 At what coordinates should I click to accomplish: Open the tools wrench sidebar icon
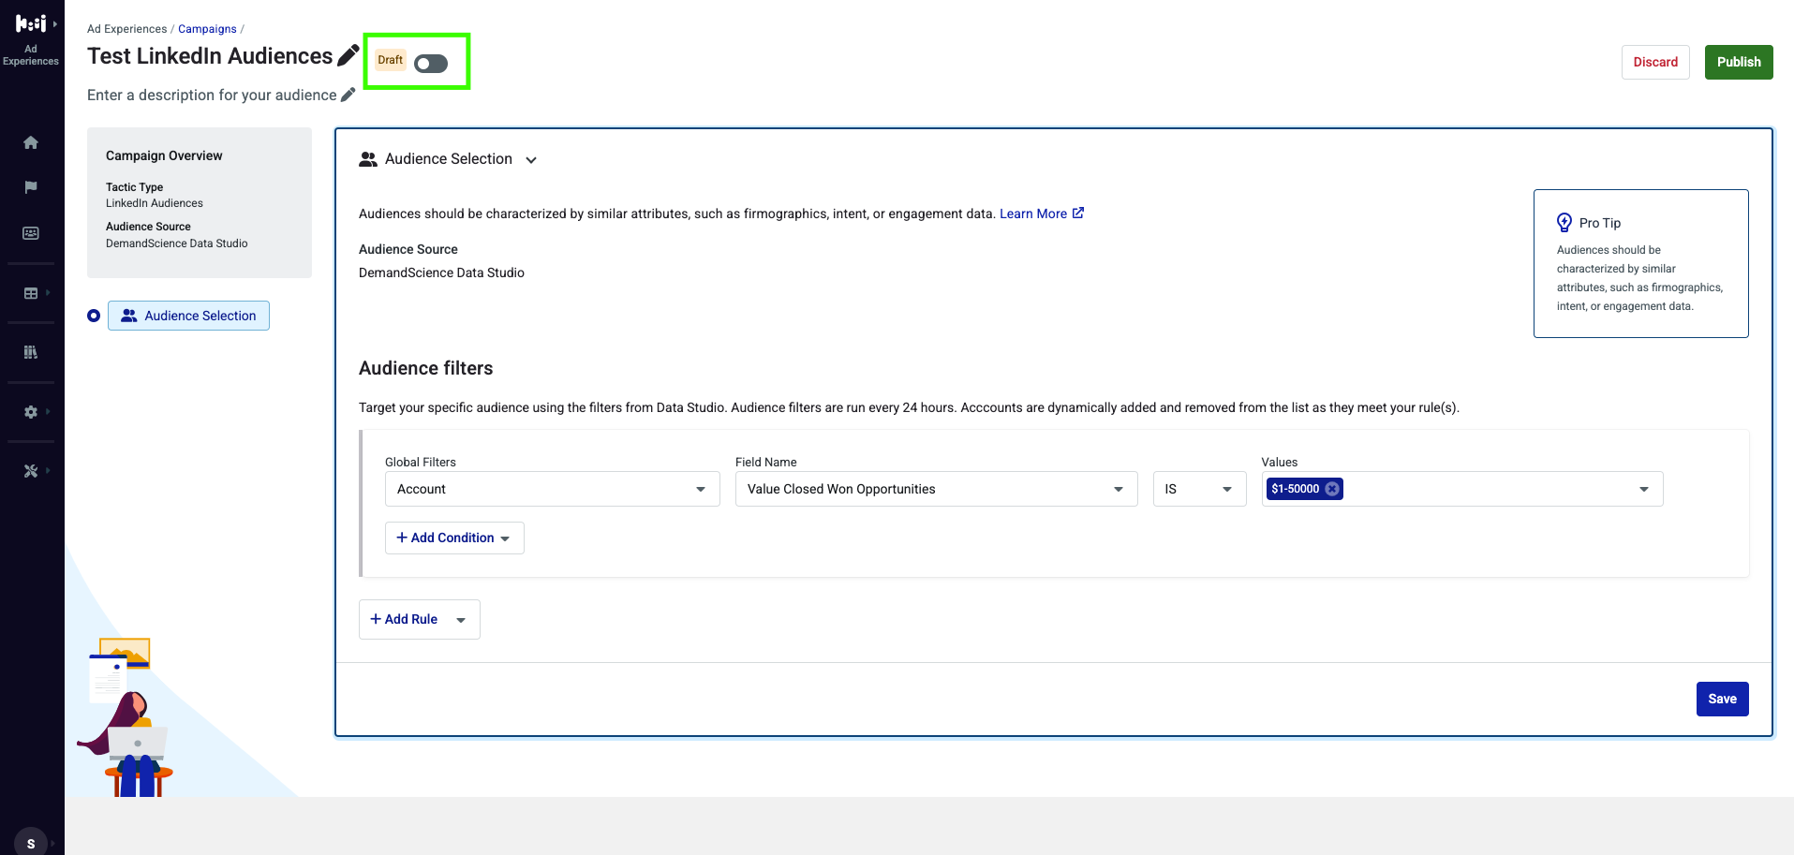click(31, 471)
